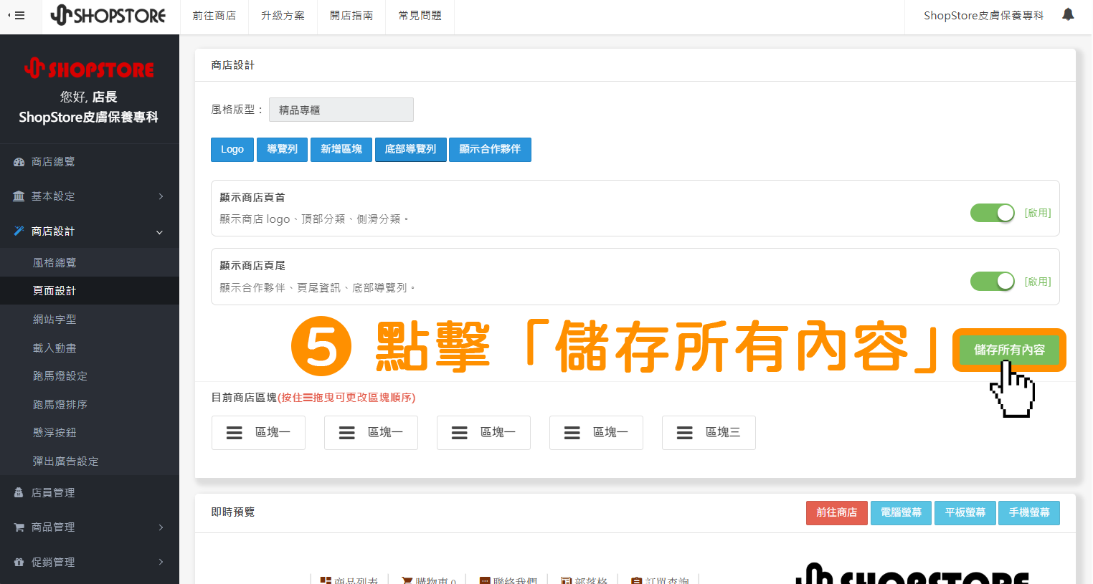1093x584 pixels.
Task: Select 頁面設計 in sidebar
Action: coord(90,291)
